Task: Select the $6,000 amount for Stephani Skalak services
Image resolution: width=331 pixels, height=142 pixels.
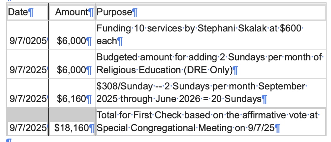Action: point(72,41)
